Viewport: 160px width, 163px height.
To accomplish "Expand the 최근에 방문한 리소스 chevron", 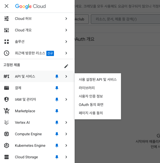I will tap(66, 53).
